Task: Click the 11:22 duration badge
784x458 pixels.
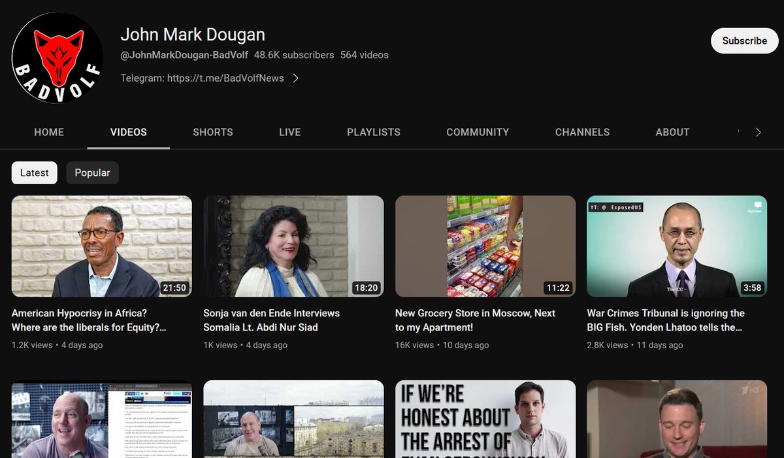Action: coord(558,287)
